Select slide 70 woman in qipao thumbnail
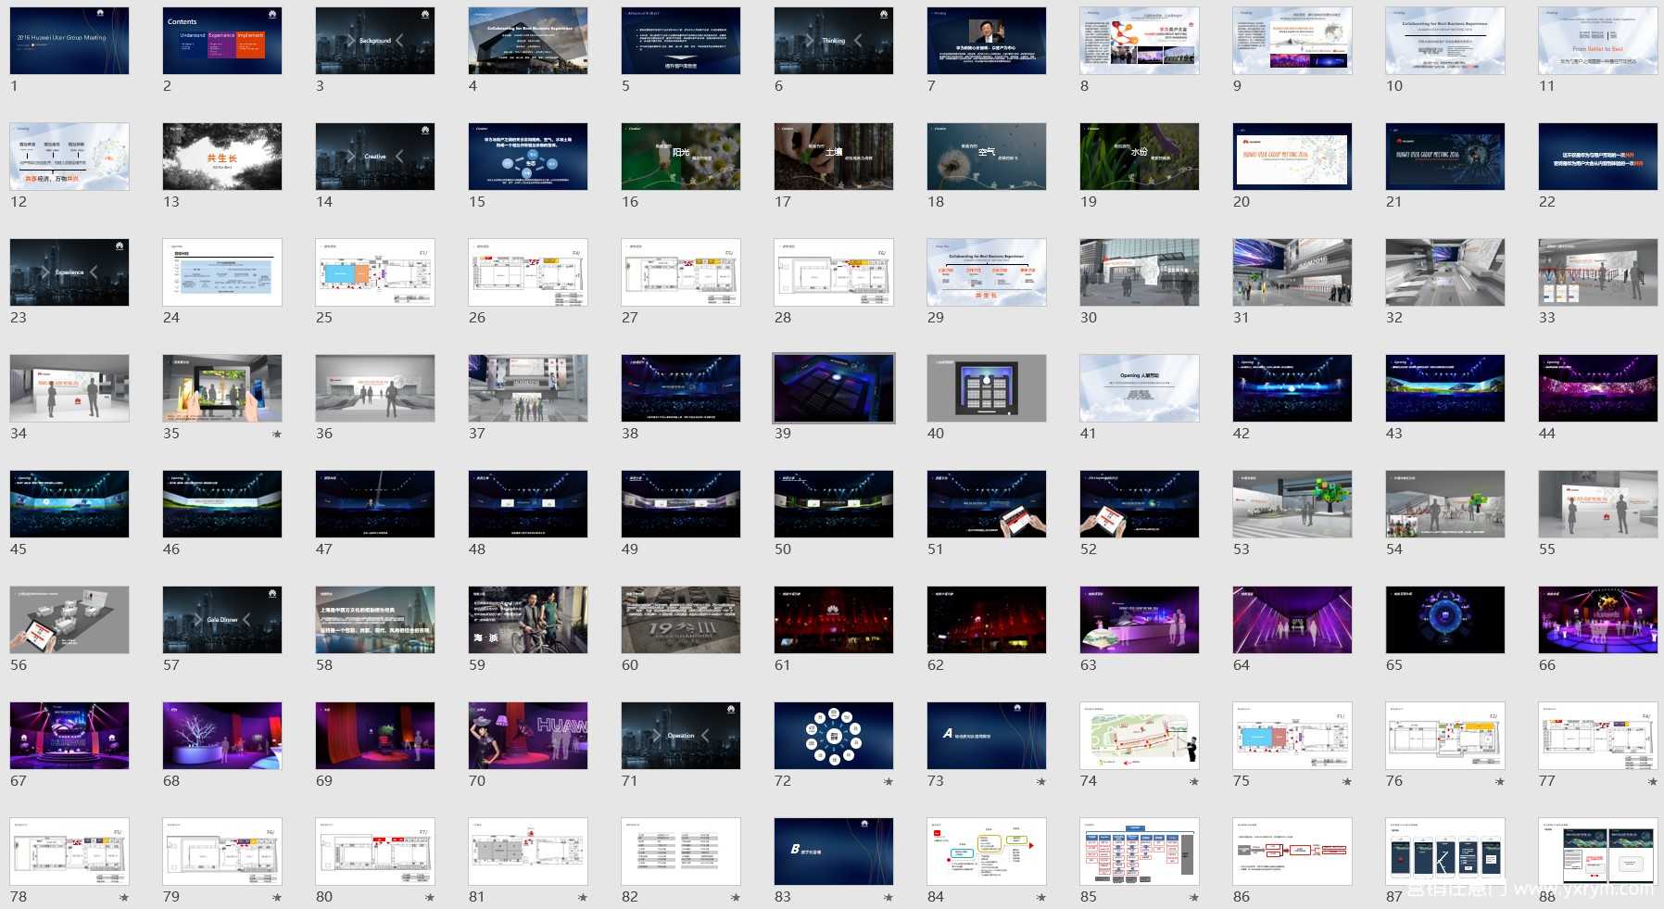The height and width of the screenshot is (909, 1664). 528,736
